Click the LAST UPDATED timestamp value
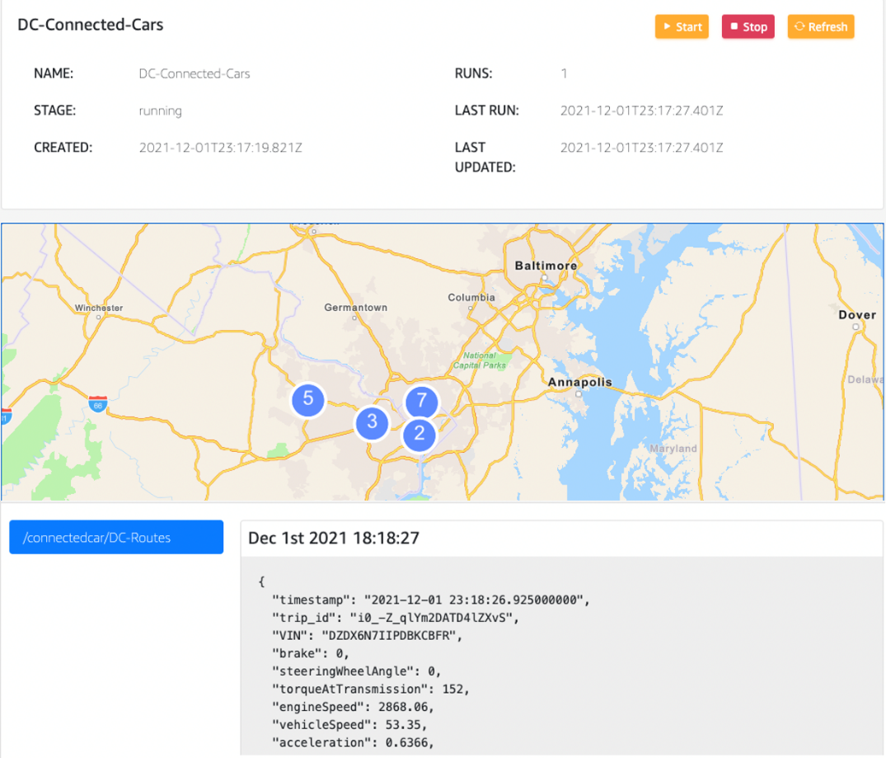Screen dimensions: 886x758 coord(641,148)
